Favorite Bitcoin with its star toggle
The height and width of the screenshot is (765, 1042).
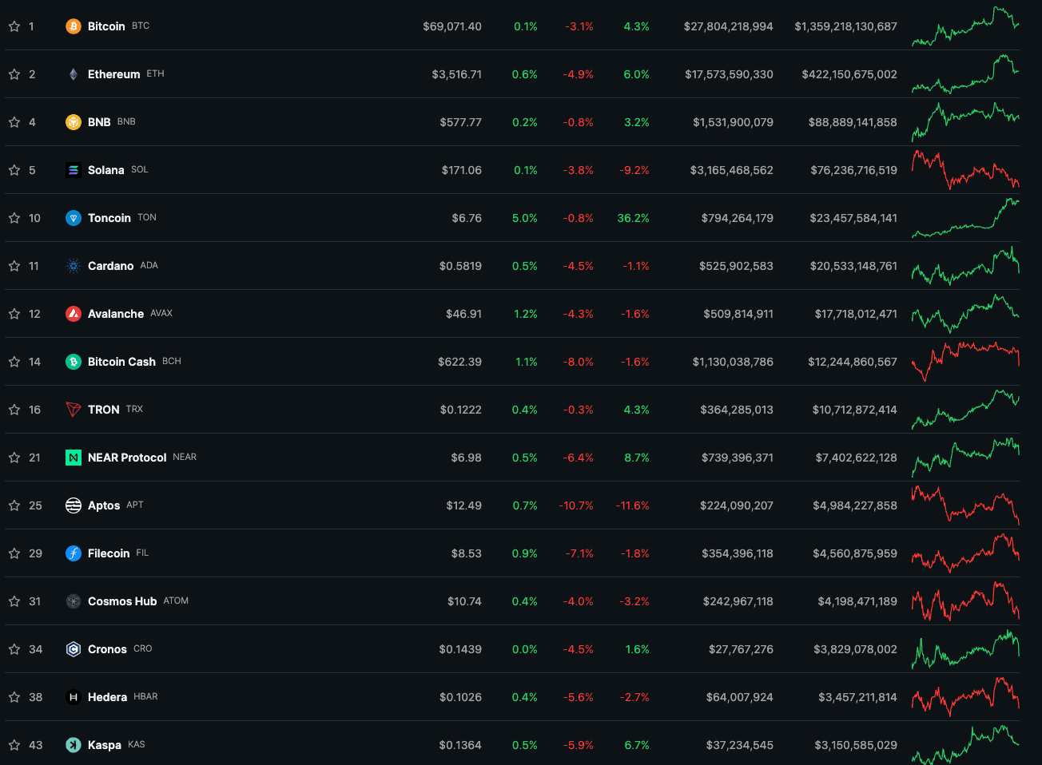(14, 26)
